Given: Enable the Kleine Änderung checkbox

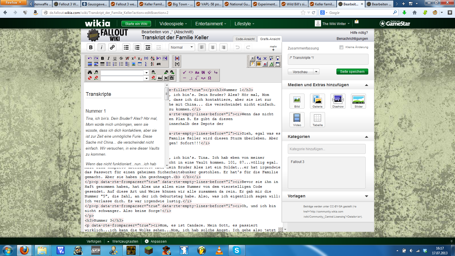Looking at the screenshot, I should 341,47.
